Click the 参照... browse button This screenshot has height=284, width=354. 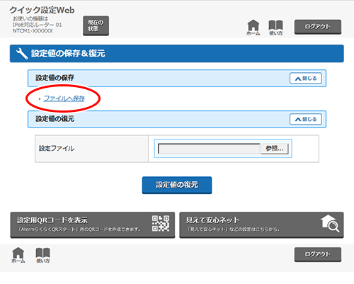[x=275, y=149]
